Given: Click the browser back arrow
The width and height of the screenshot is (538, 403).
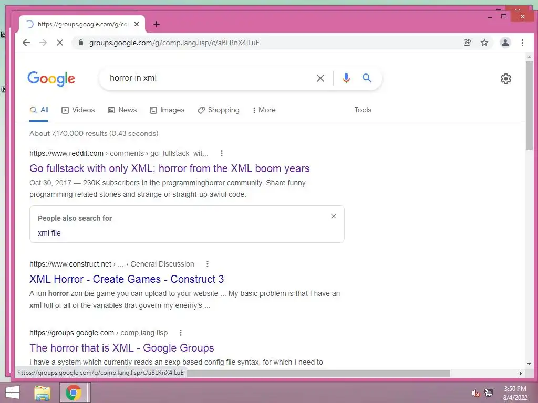Looking at the screenshot, I should tap(26, 43).
